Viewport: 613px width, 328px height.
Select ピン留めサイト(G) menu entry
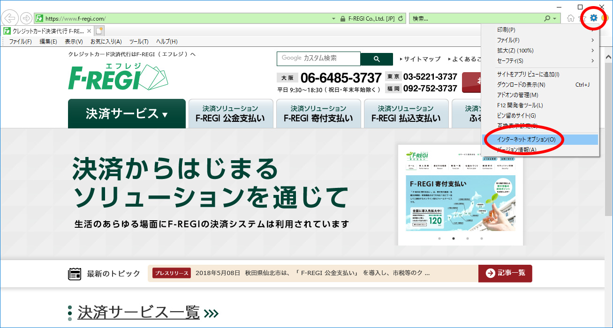(540, 116)
